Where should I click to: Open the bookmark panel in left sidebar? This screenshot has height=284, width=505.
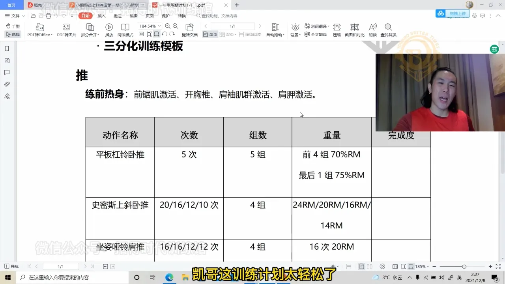coord(7,49)
